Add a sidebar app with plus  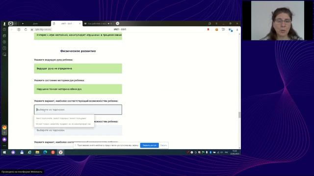tap(4, 133)
